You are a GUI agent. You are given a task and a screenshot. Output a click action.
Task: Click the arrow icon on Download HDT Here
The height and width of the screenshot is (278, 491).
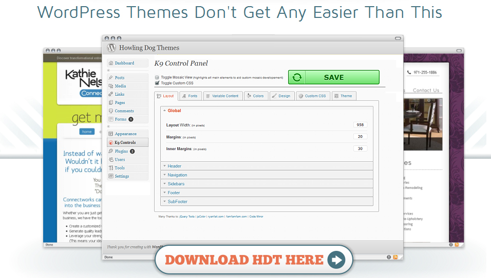pyautogui.click(x=336, y=260)
